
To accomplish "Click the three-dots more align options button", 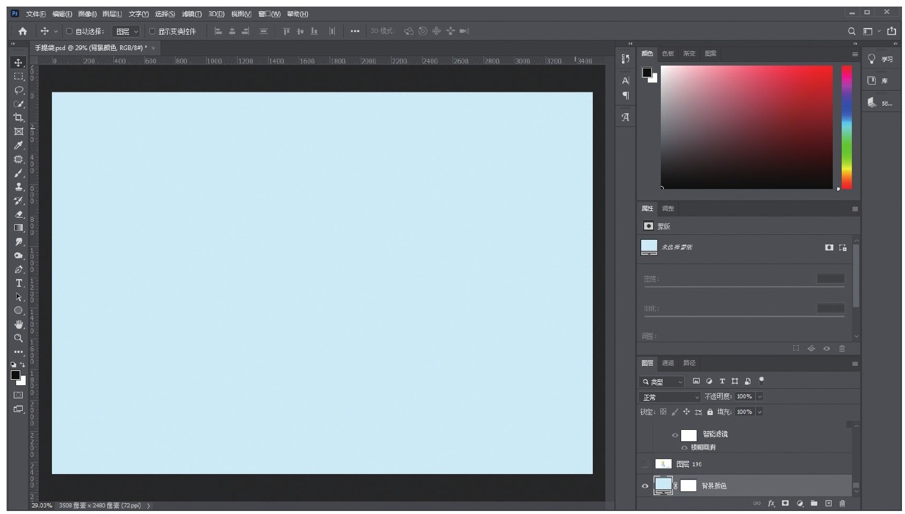I will click(x=355, y=31).
